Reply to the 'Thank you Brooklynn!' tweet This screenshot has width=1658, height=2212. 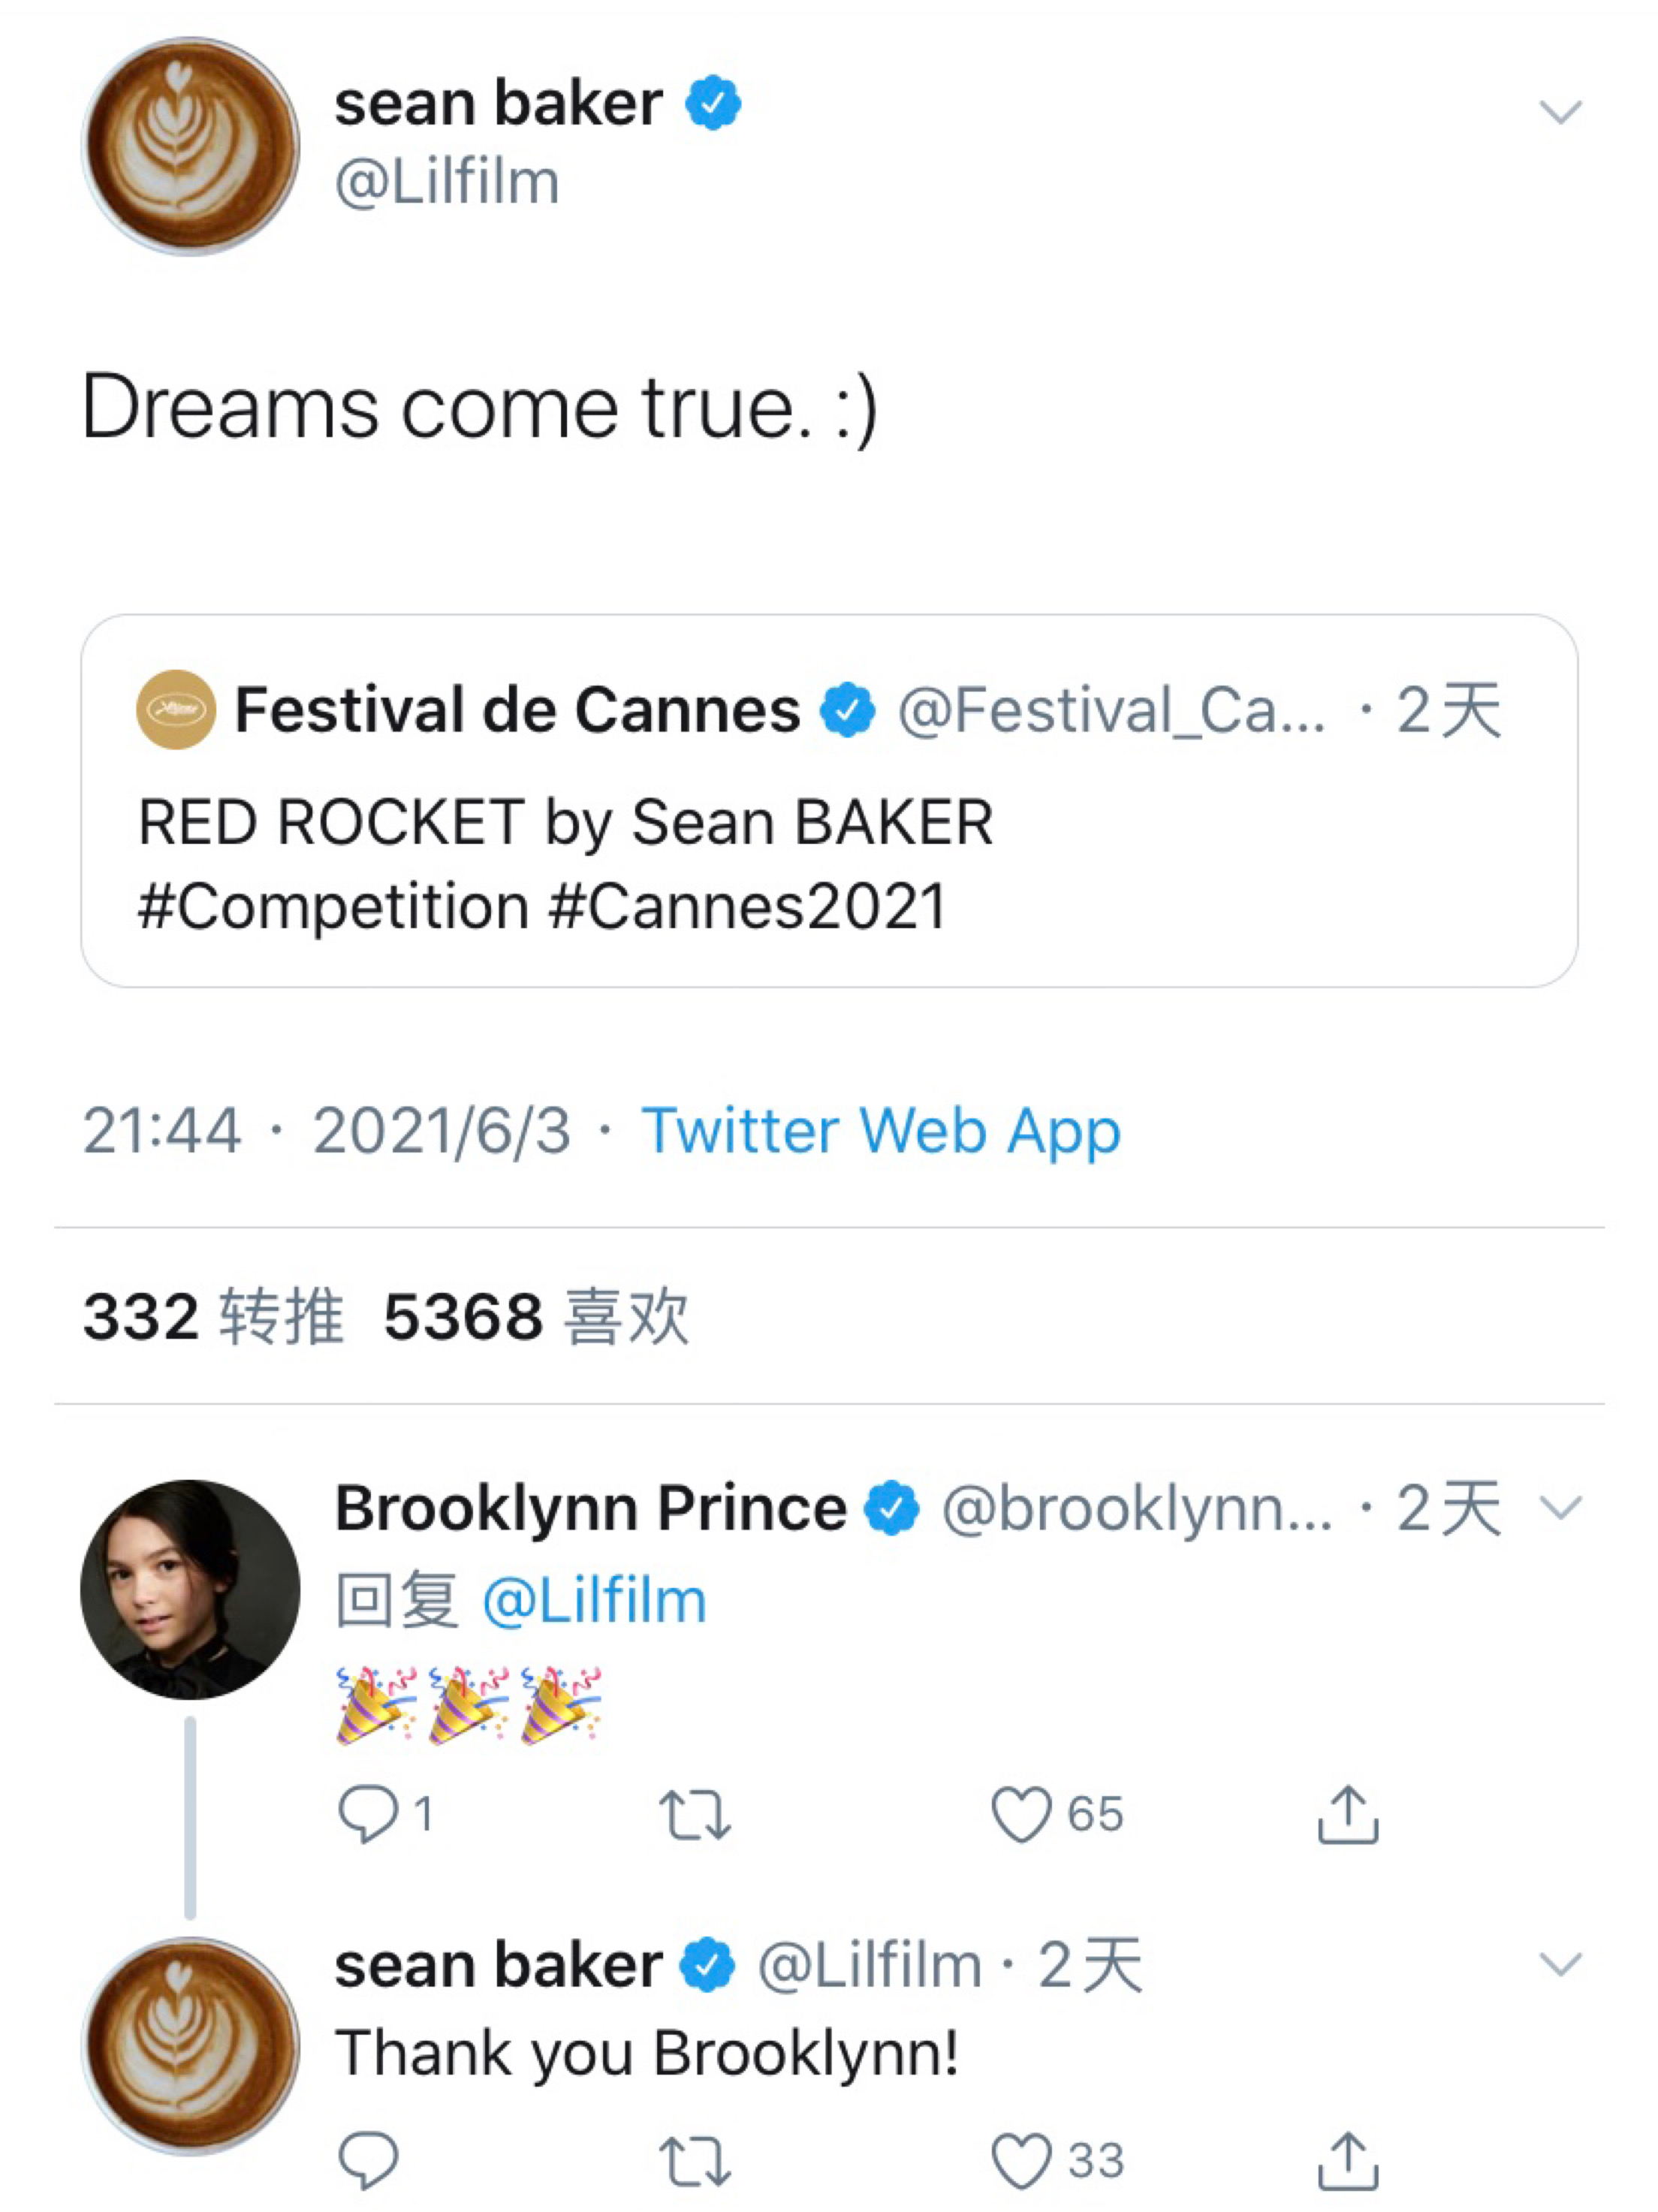coord(368,2160)
